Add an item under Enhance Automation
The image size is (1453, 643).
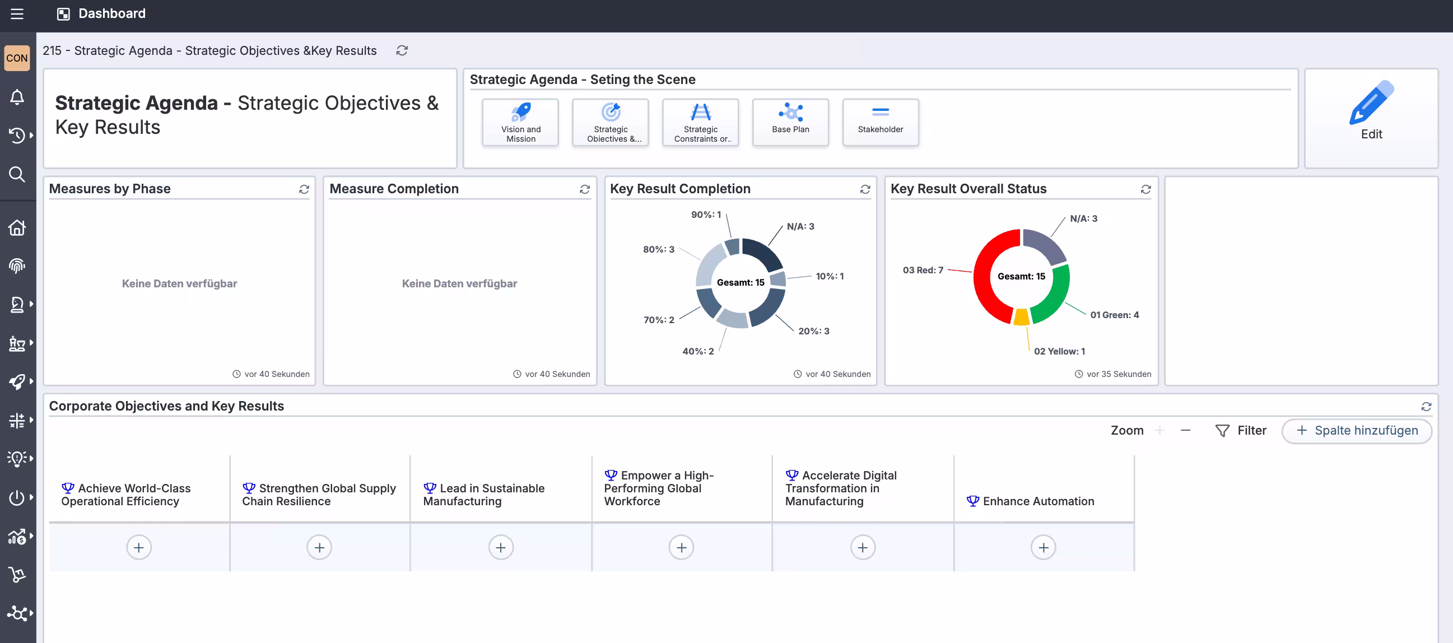click(1043, 547)
